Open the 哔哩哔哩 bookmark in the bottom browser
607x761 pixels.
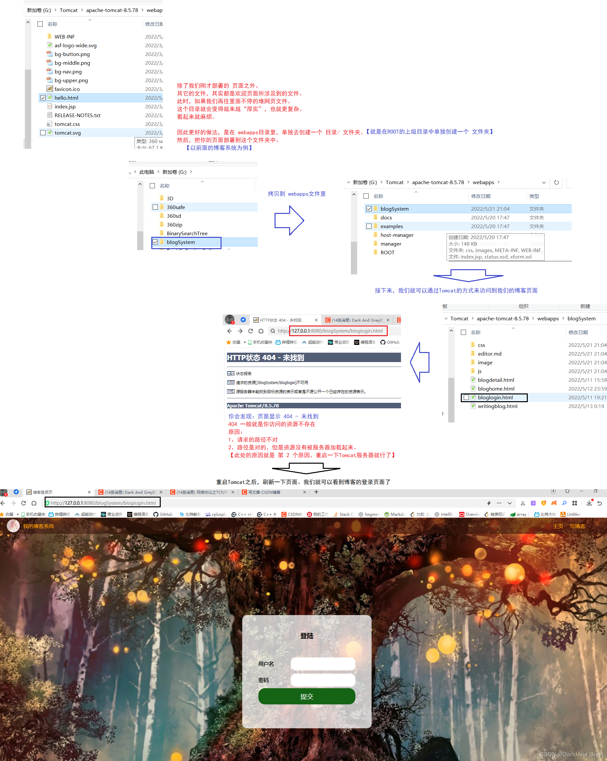pyautogui.click(x=59, y=514)
